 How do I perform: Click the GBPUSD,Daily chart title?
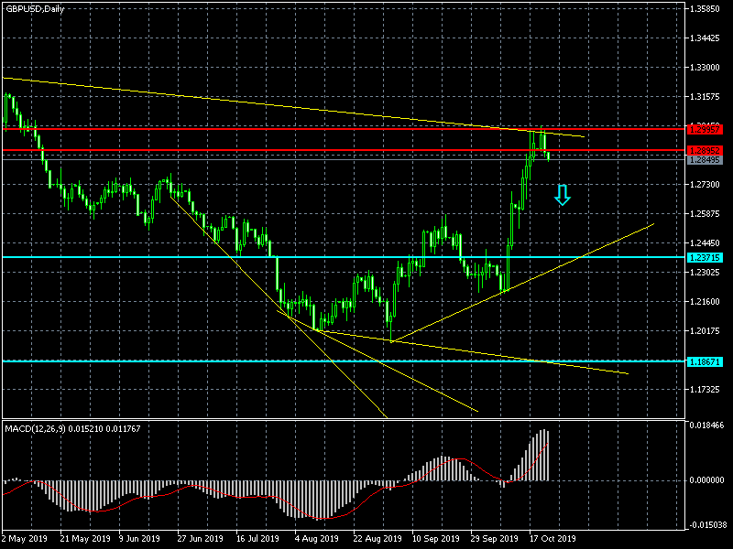35,8
